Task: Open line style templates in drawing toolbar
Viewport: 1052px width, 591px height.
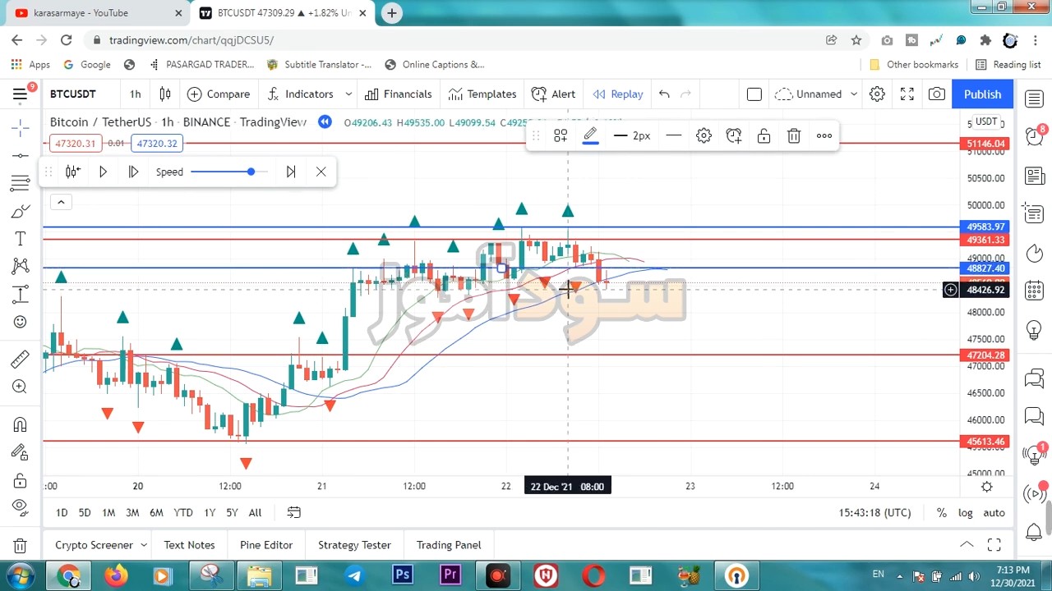Action: coord(561,136)
